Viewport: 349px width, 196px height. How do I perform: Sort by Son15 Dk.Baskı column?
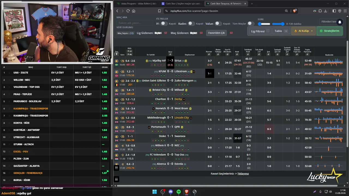coord(227,54)
